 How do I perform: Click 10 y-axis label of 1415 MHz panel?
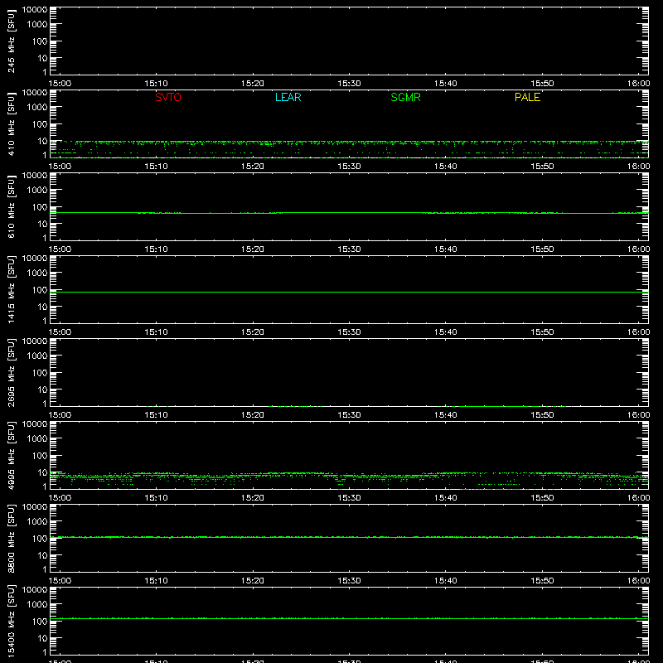pyautogui.click(x=42, y=307)
